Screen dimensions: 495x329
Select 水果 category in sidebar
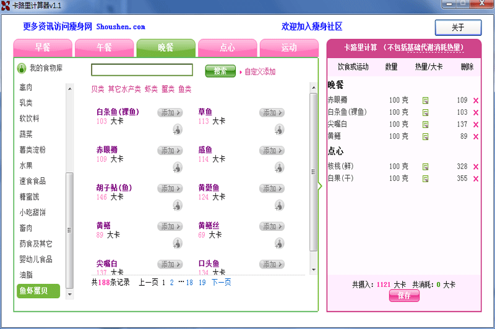click(26, 165)
